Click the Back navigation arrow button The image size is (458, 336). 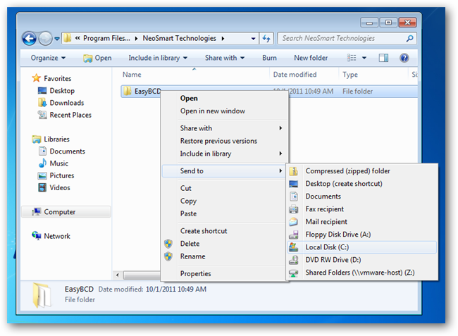point(30,39)
